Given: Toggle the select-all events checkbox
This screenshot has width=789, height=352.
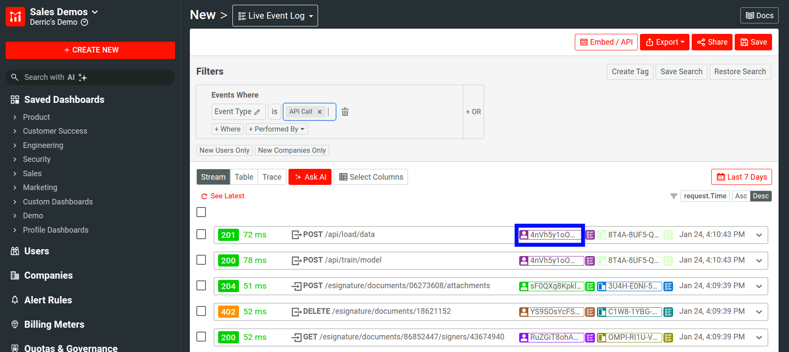Looking at the screenshot, I should (201, 212).
